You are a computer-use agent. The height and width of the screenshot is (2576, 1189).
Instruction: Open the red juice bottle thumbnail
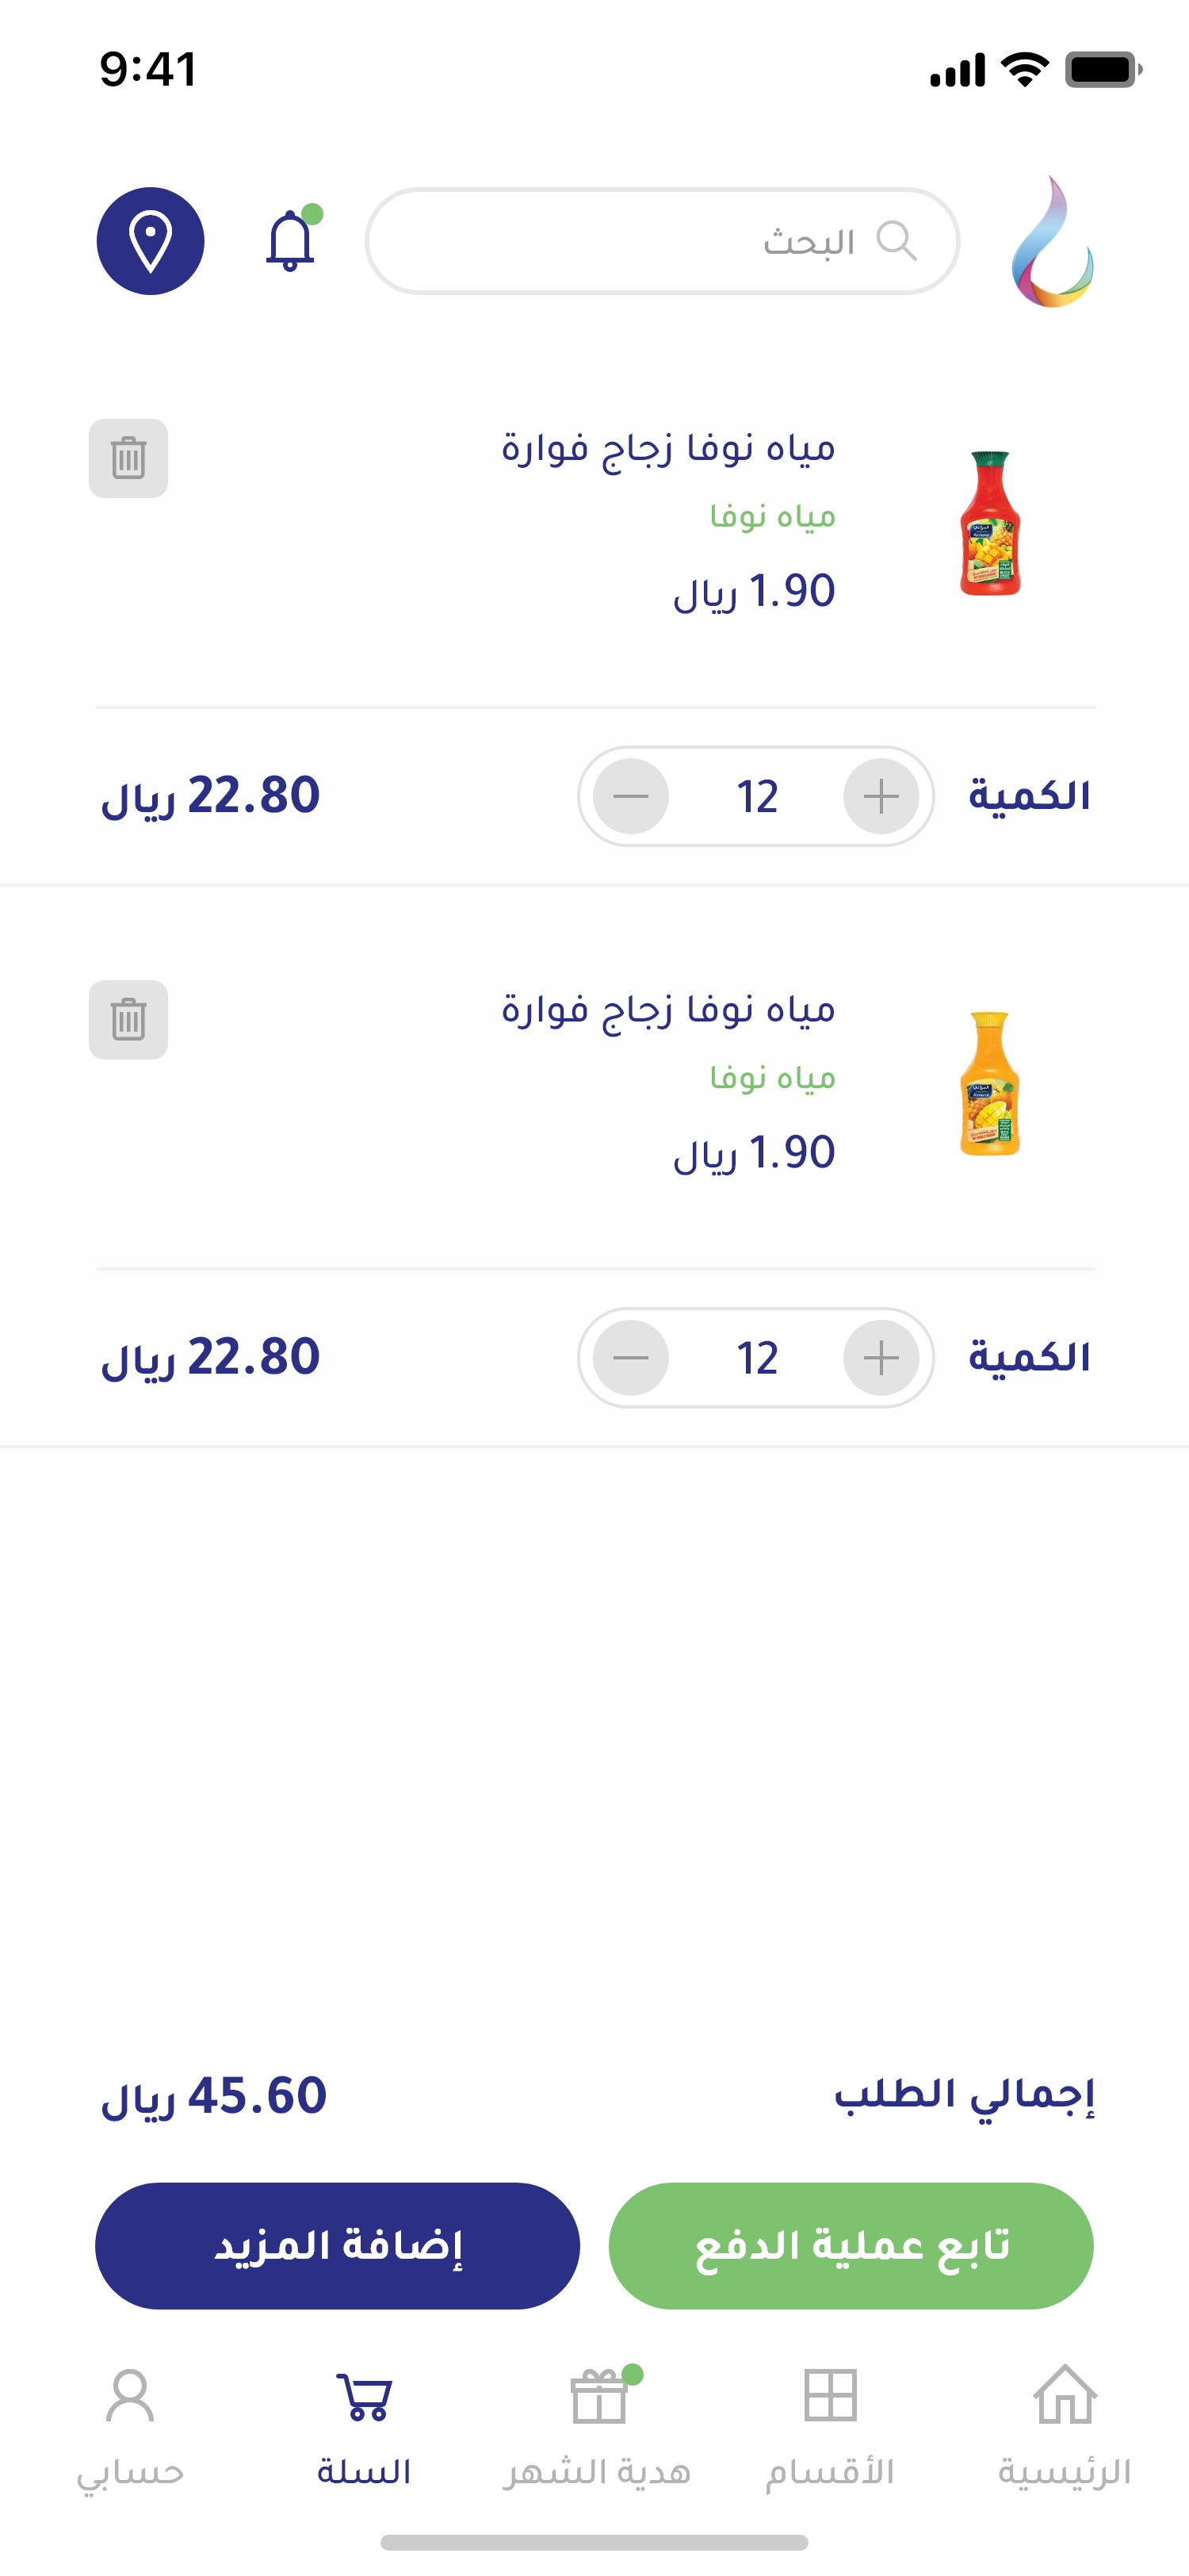(x=989, y=523)
